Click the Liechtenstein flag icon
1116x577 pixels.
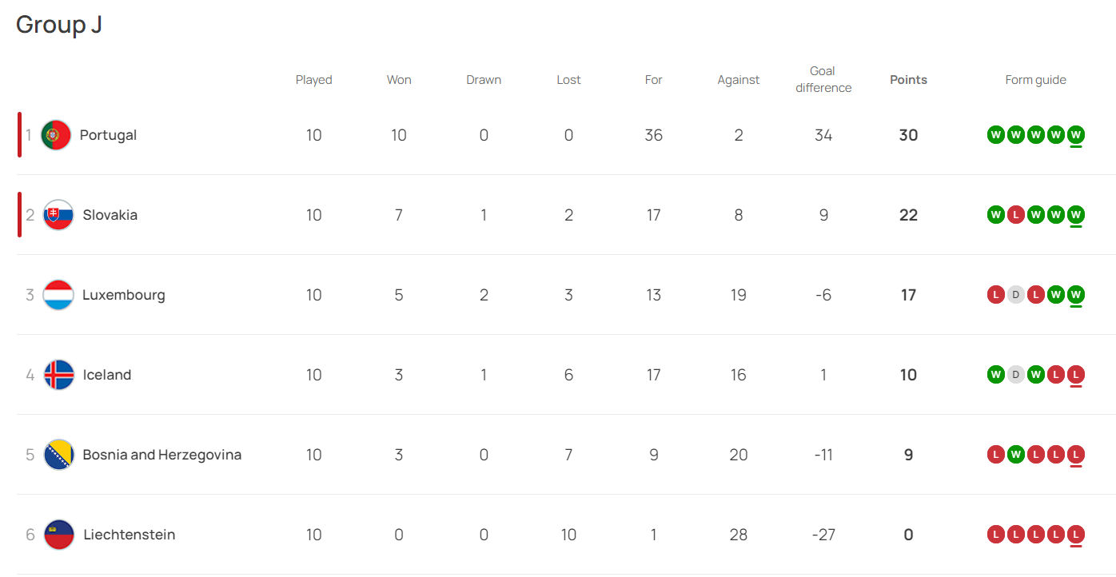[58, 535]
